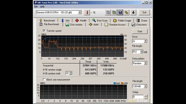
Task: Click the Exit button
Action: tap(144, 12)
